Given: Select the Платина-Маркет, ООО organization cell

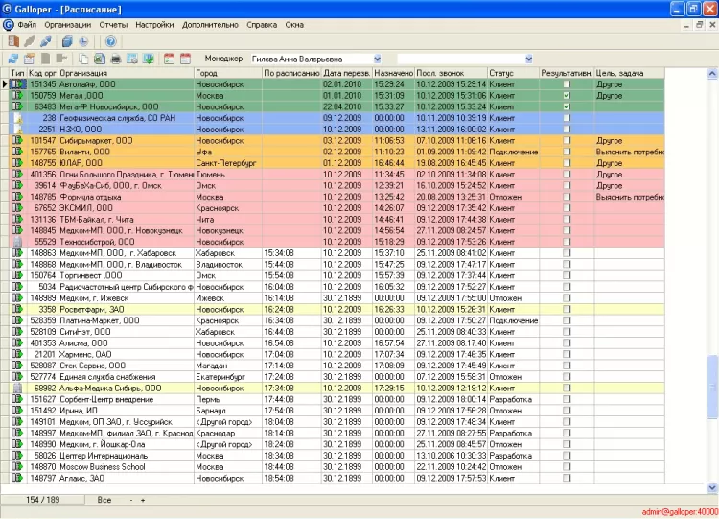Looking at the screenshot, I should pos(127,320).
